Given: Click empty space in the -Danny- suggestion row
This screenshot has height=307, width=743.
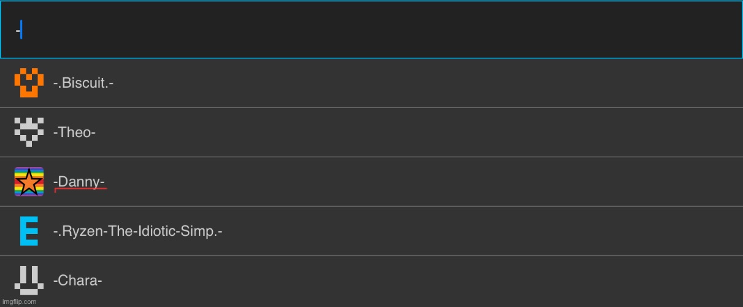Looking at the screenshot, I should 429,182.
